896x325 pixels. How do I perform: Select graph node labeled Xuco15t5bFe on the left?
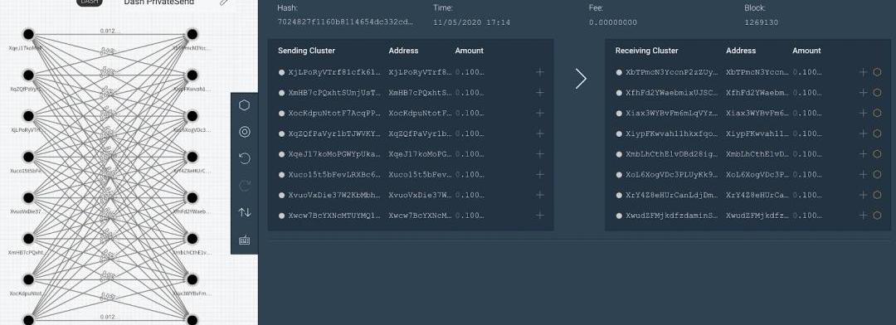(28, 157)
